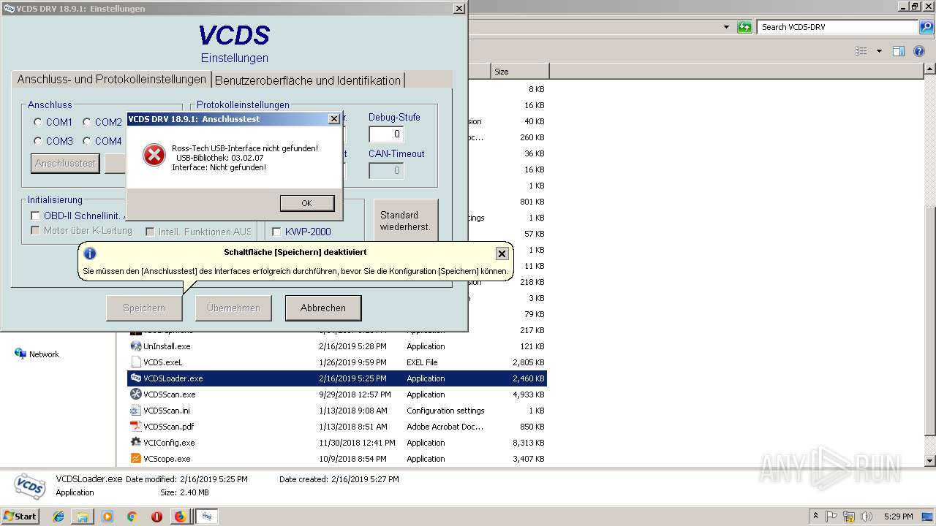Click the Anschlusstest button
Image resolution: width=936 pixels, height=526 pixels.
[x=65, y=163]
